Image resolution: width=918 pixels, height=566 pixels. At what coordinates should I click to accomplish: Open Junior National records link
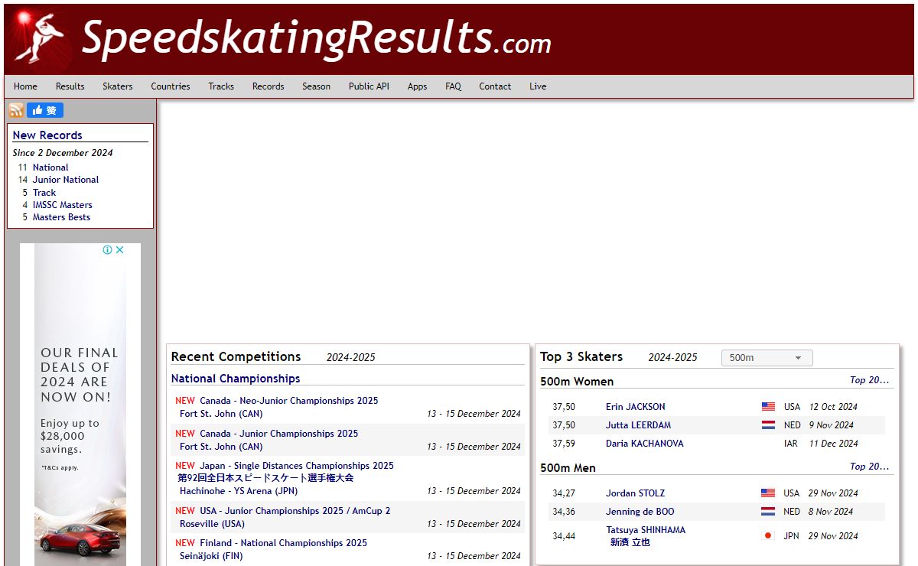(66, 180)
